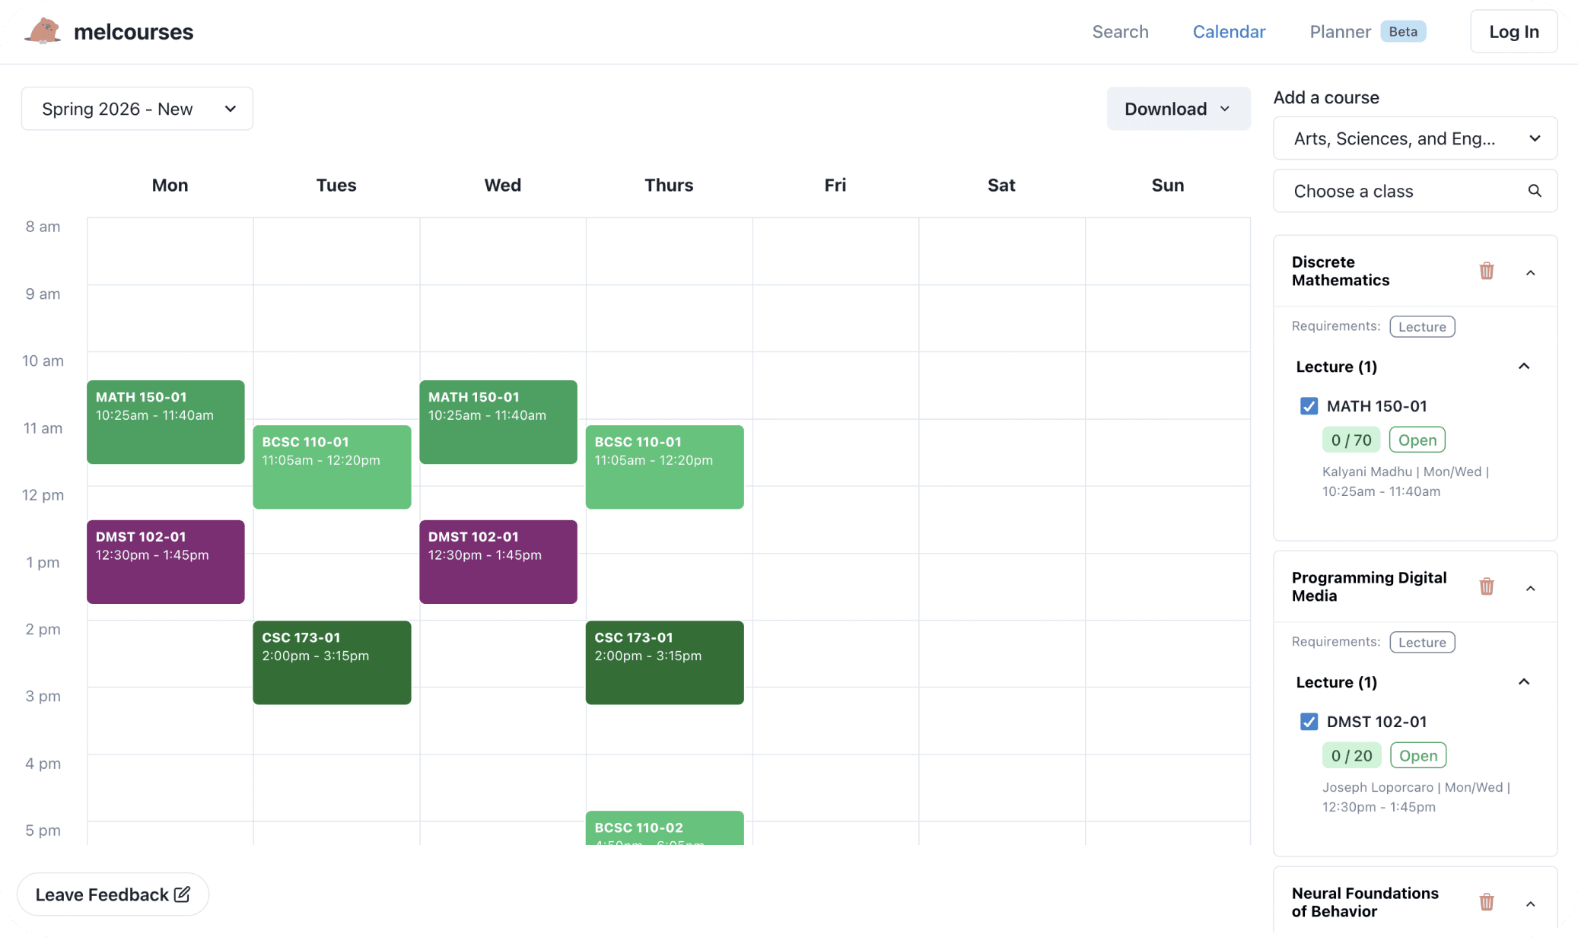The width and height of the screenshot is (1578, 937).
Task: Collapse the Lecture (1) section under Discrete Mathematics
Action: pos(1523,367)
